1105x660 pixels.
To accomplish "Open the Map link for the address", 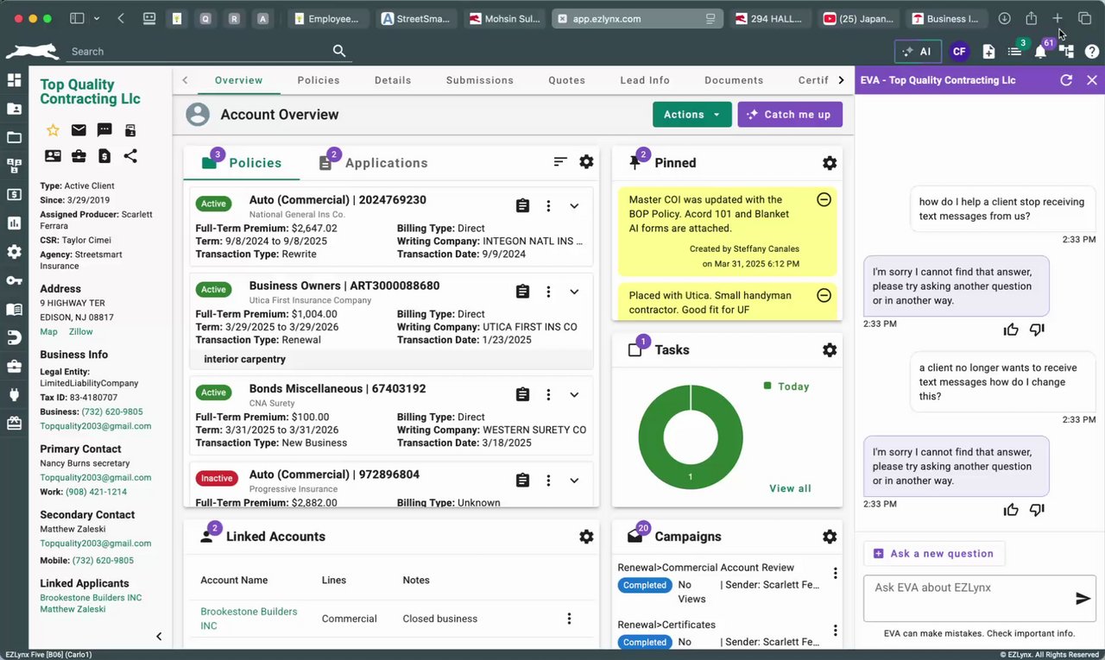I will (x=48, y=331).
